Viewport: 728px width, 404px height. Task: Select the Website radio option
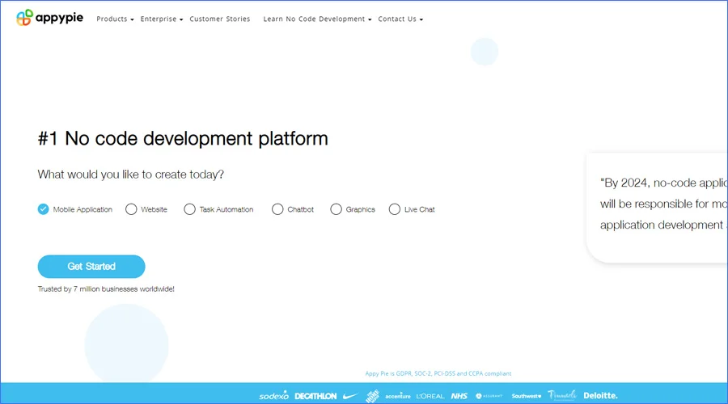click(x=131, y=209)
